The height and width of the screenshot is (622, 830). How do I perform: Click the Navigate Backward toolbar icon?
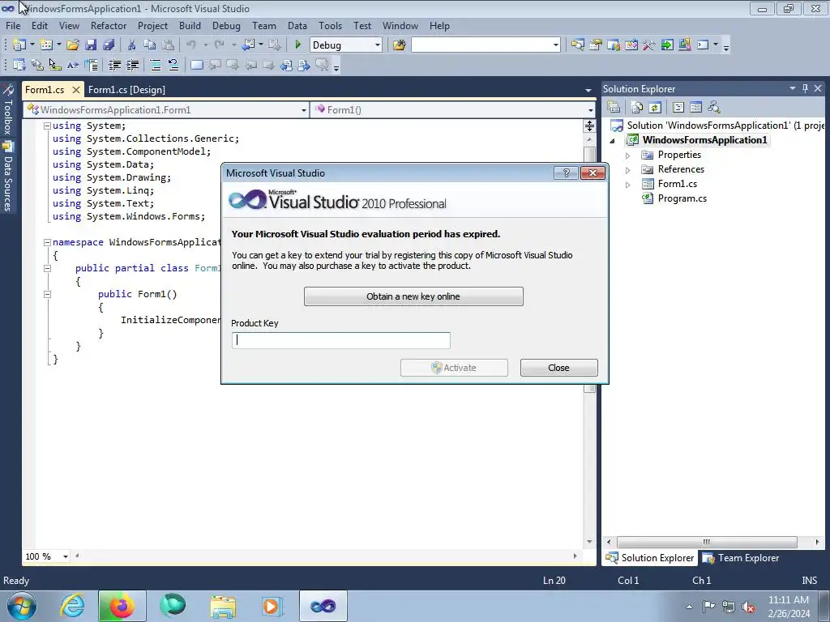pyautogui.click(x=248, y=45)
